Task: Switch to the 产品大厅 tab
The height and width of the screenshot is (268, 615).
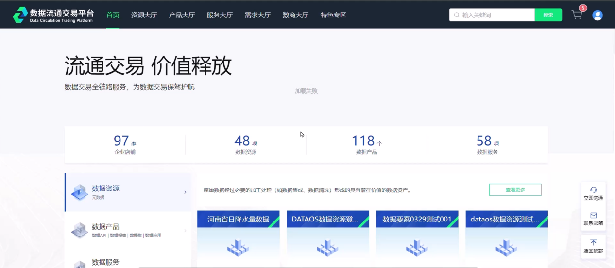Action: tap(182, 15)
